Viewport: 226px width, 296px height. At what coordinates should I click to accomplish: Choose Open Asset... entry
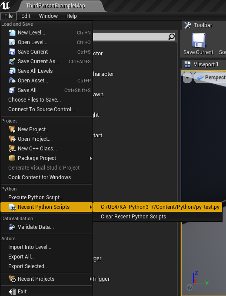[x=47, y=81]
